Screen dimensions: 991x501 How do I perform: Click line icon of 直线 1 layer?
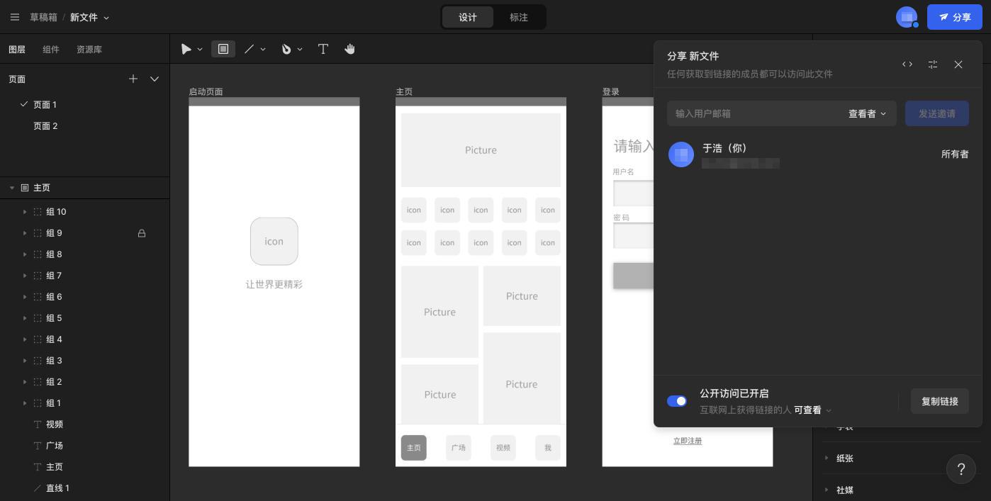pos(38,488)
